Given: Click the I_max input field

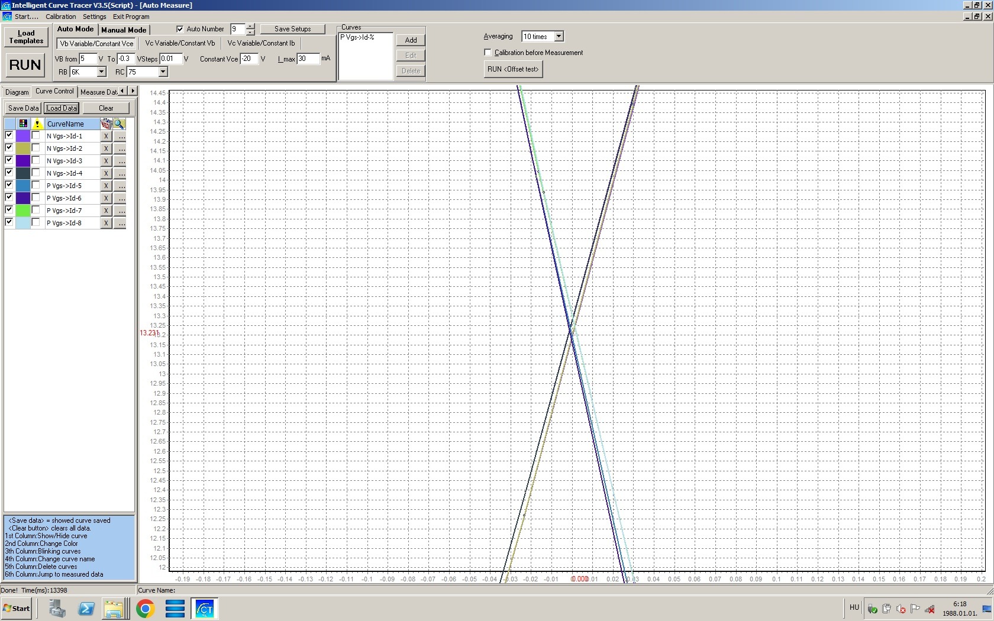Looking at the screenshot, I should (x=308, y=59).
